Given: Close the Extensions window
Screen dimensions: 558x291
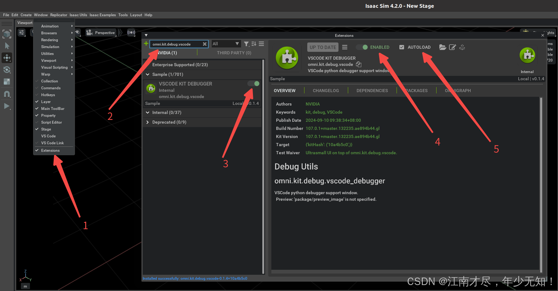Looking at the screenshot, I should 543,35.
